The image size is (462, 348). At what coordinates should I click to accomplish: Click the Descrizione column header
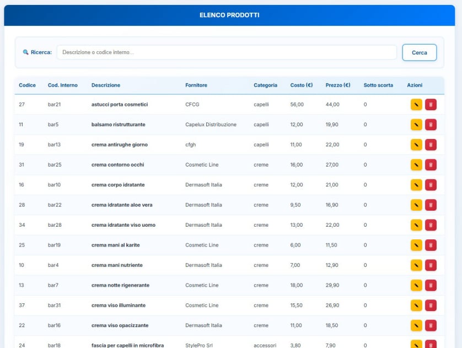106,85
